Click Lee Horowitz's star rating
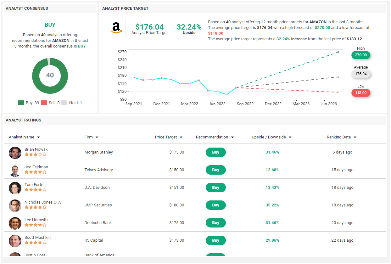The height and width of the screenshot is (264, 391). (36, 225)
